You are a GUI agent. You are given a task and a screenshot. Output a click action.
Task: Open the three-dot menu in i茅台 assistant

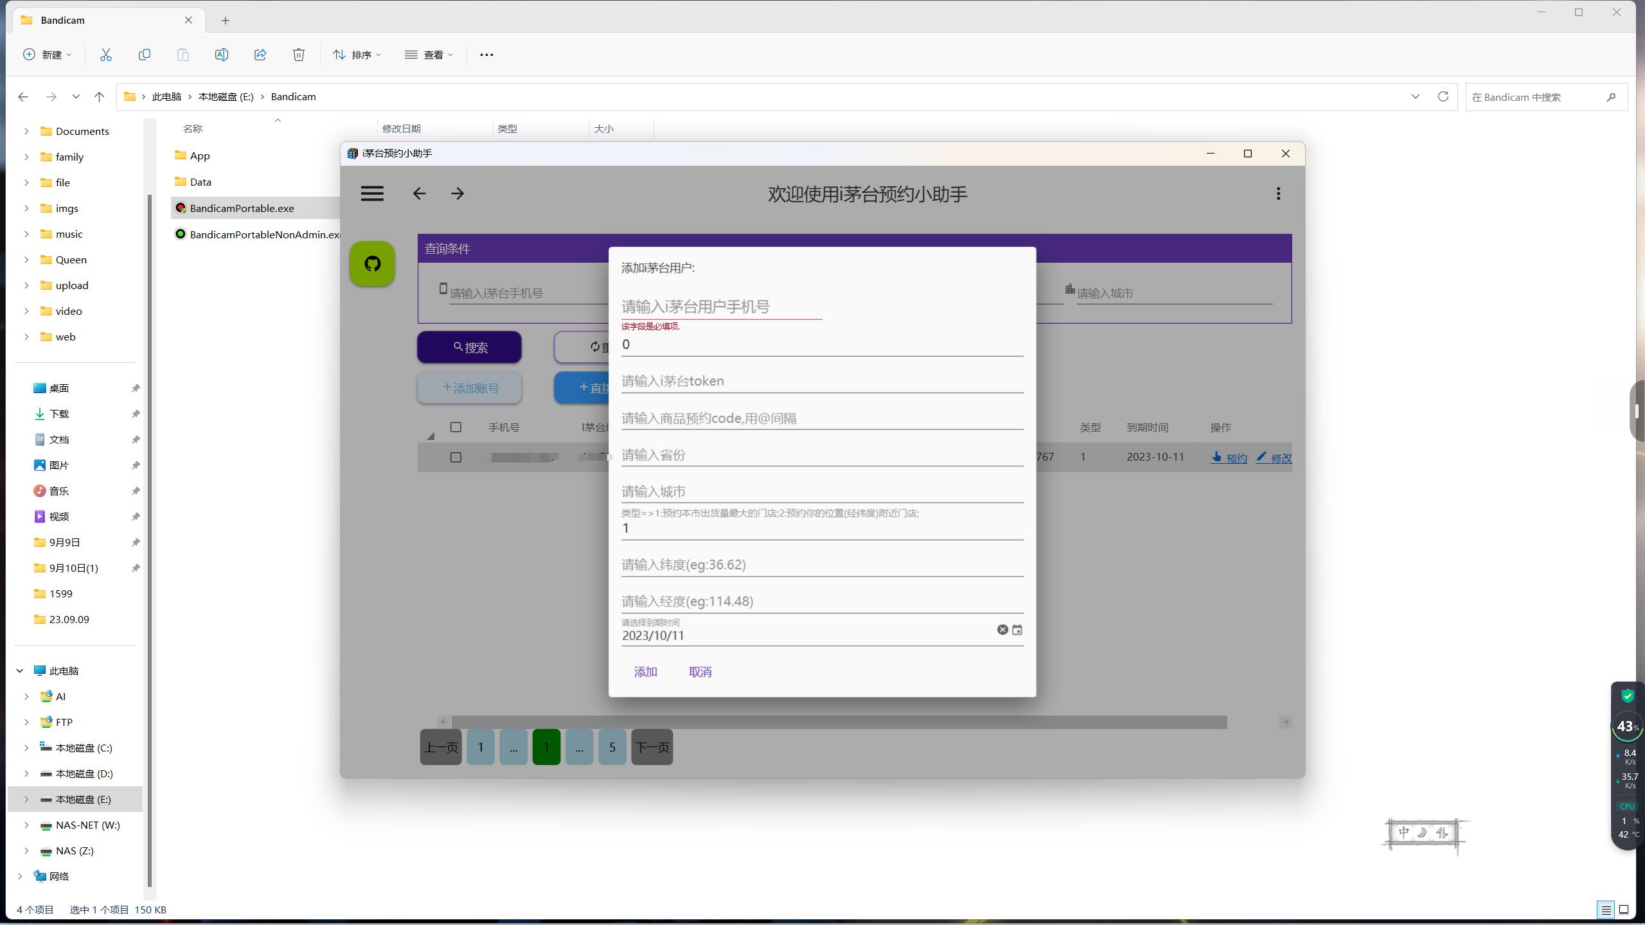click(x=1278, y=193)
